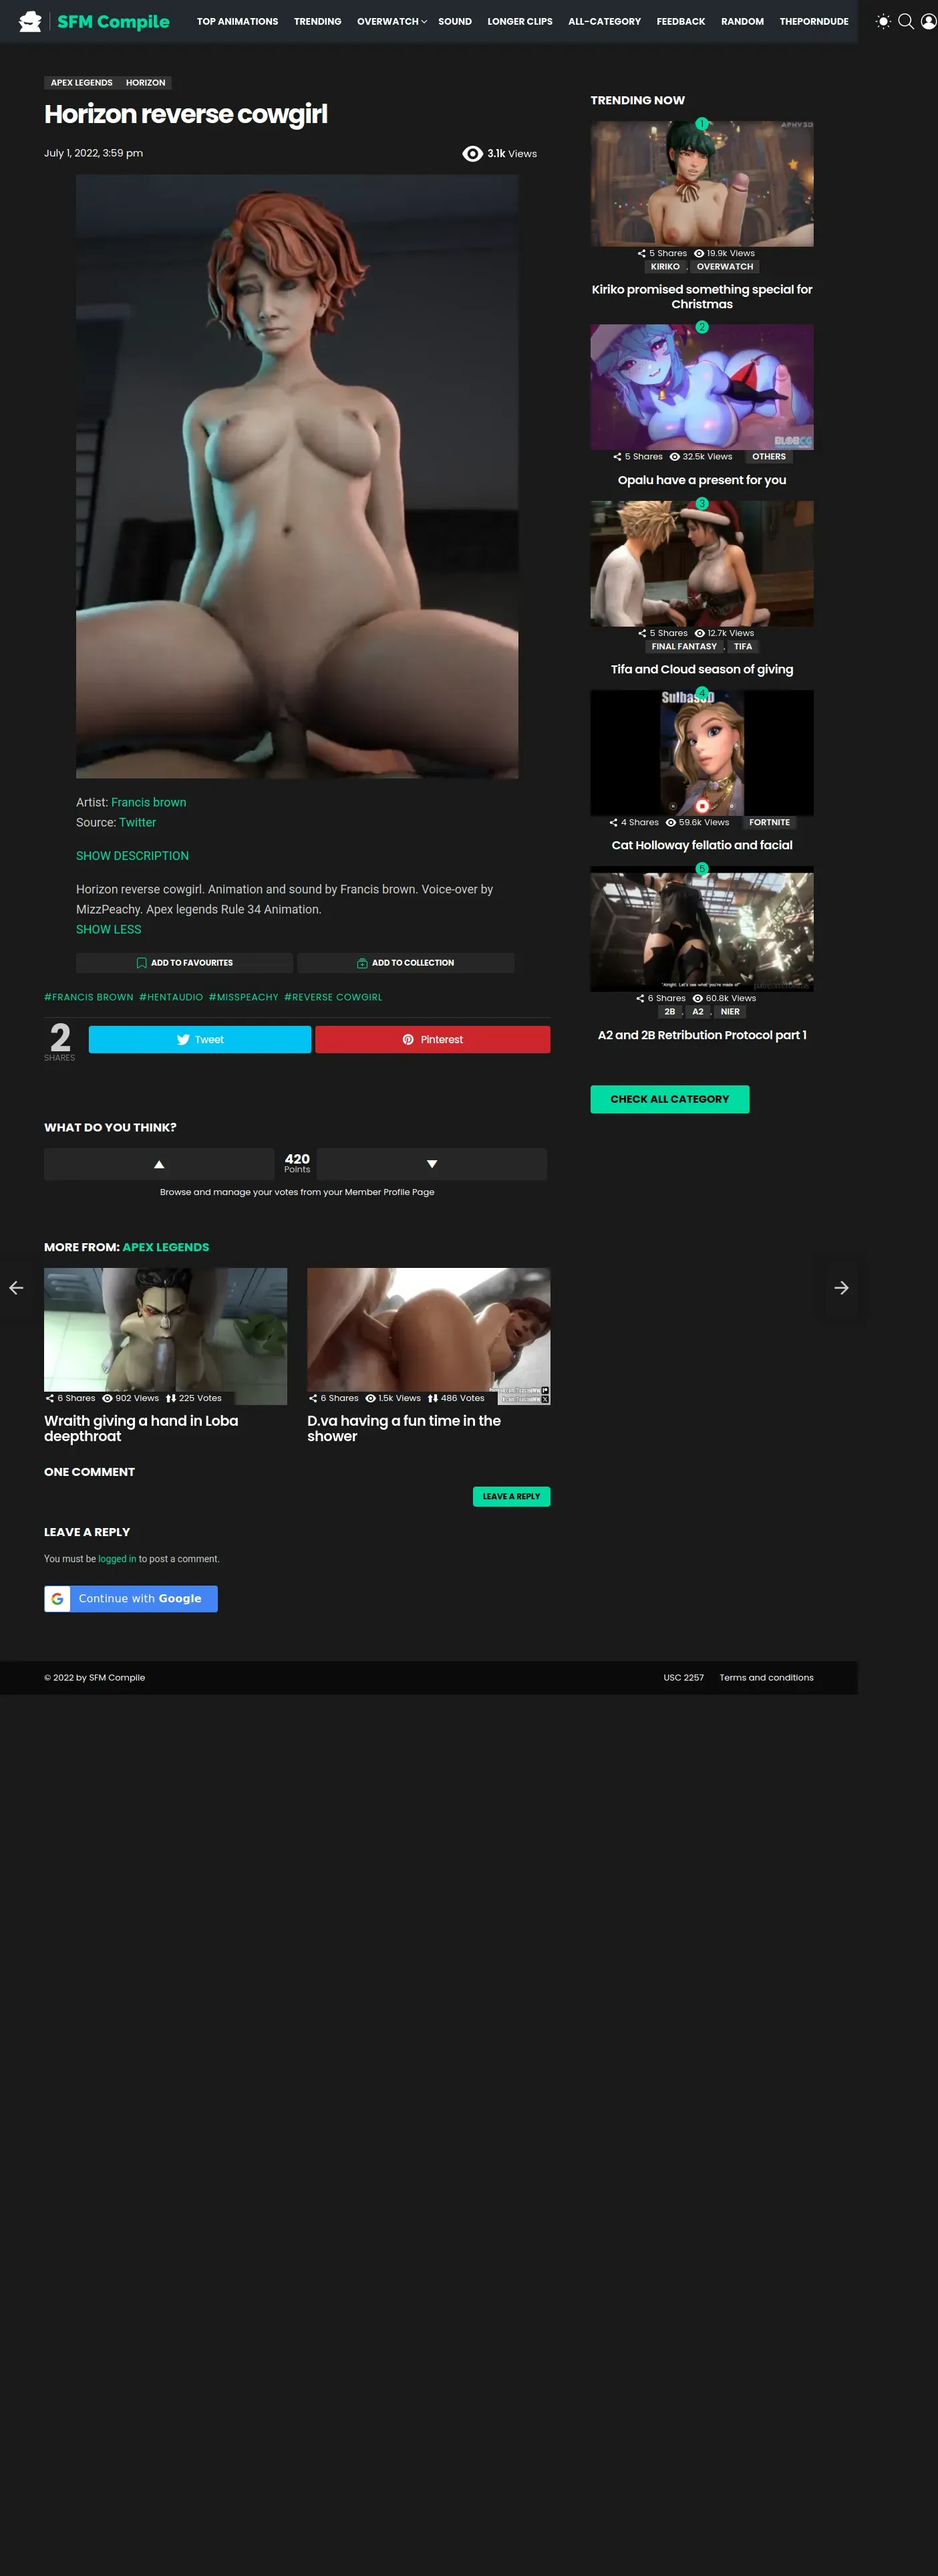938x2576 pixels.
Task: Open hashtag #FRANCIS BROWN
Action: [x=89, y=997]
